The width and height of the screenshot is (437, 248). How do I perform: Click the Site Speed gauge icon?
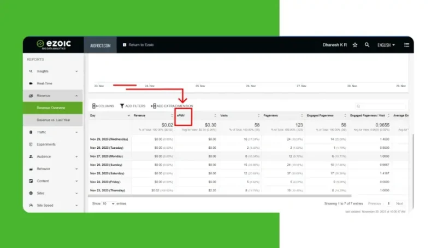coord(31,205)
